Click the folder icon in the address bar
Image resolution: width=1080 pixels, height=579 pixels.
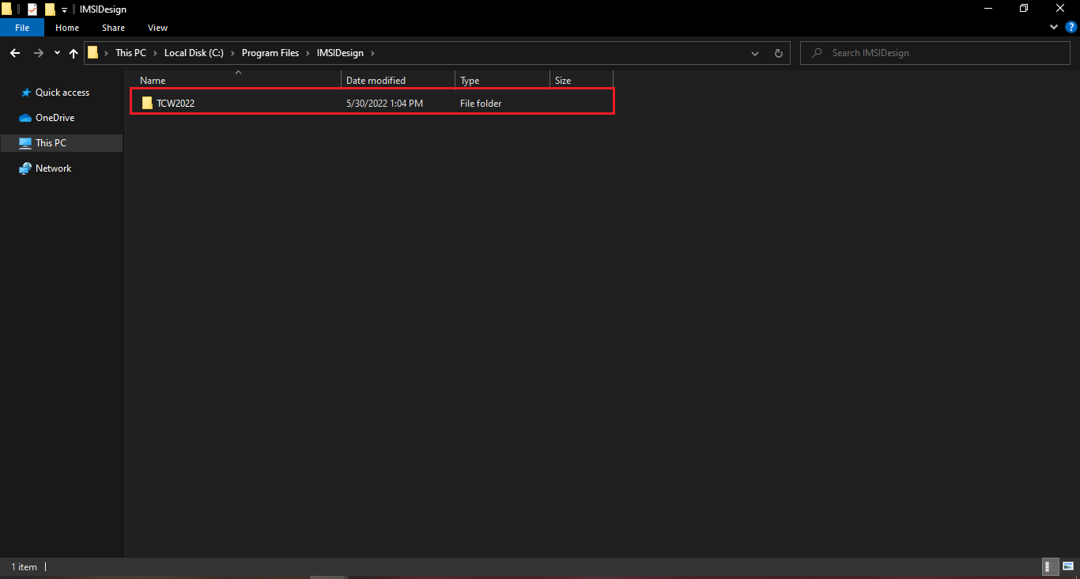93,53
